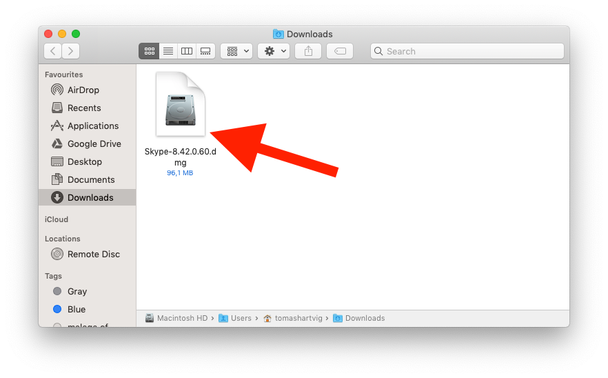This screenshot has height=378, width=608.
Task: Filter by the Gray tag
Action: 88,292
